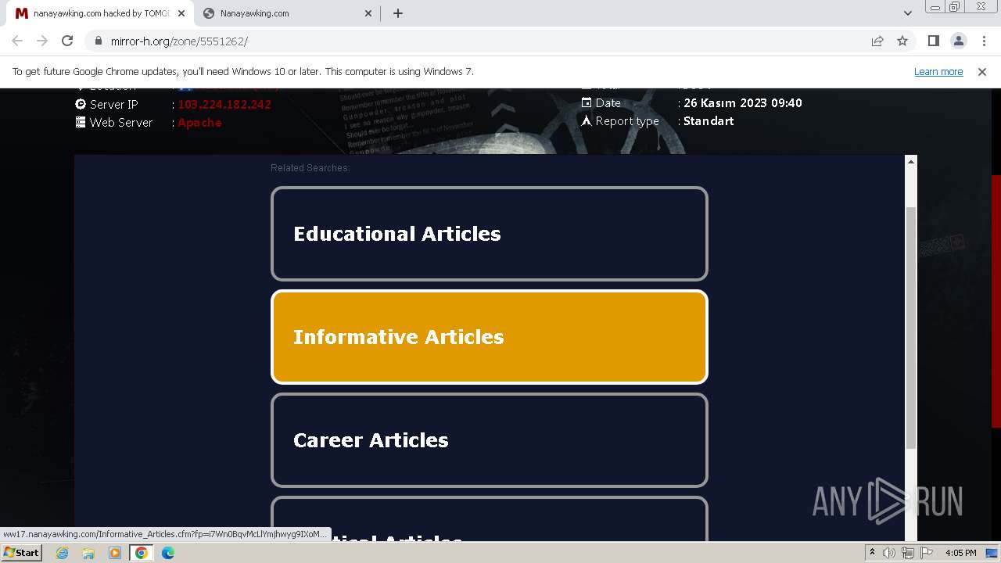The image size is (1001, 563).
Task: Reload the current page
Action: pos(67,41)
